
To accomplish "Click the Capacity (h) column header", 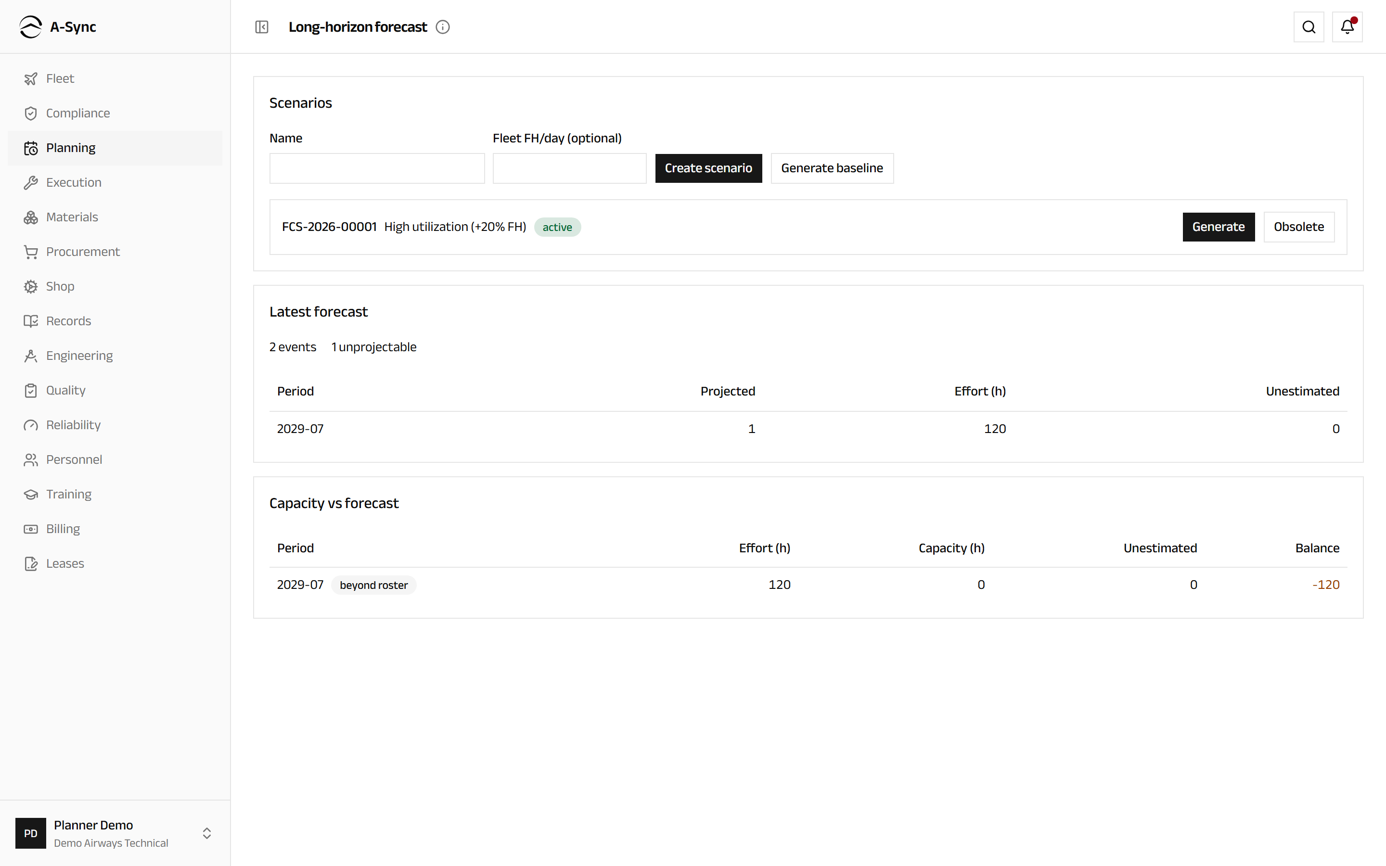I will [x=951, y=548].
